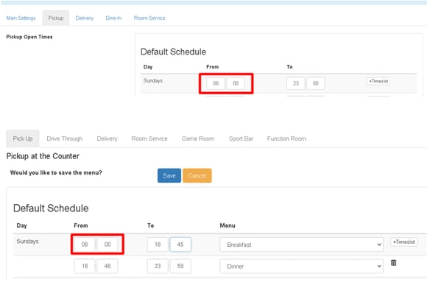Screen dimensions: 447x294
Task: Click the Pickup Open Times label
Action: (29, 37)
